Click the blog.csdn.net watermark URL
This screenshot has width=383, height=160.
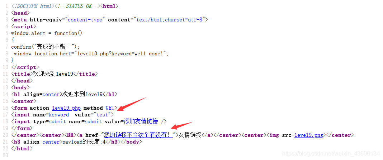[331, 154]
